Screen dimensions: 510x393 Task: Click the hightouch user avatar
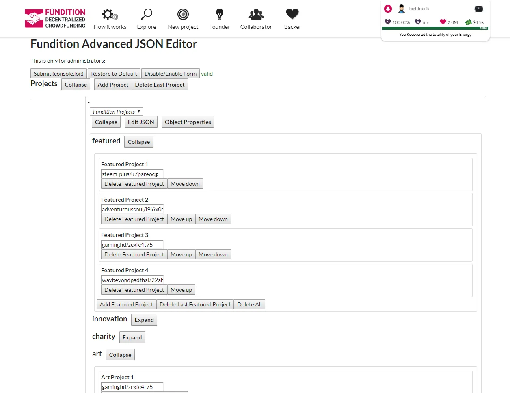(x=402, y=9)
